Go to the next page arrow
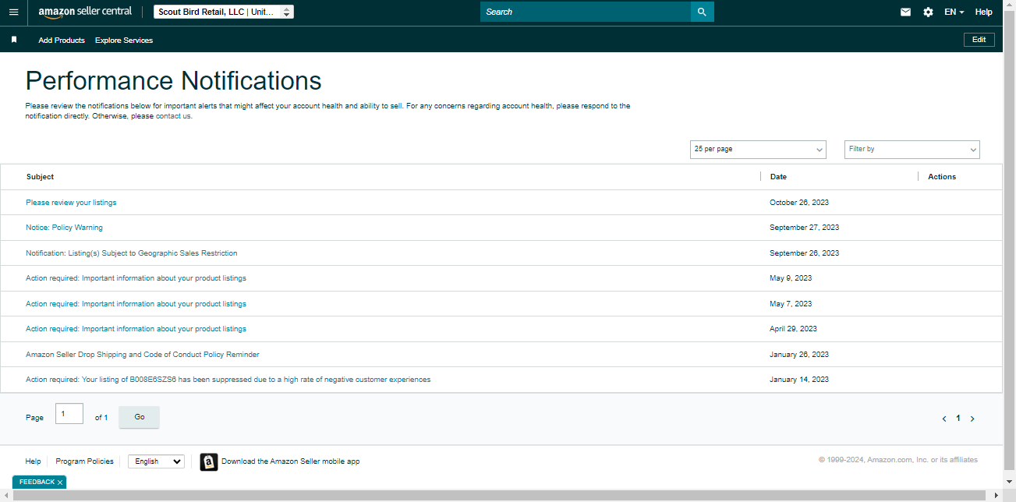 [x=972, y=419]
